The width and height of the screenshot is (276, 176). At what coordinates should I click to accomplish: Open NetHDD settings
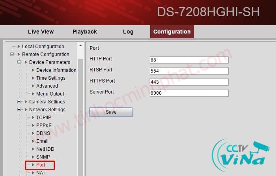click(x=45, y=149)
